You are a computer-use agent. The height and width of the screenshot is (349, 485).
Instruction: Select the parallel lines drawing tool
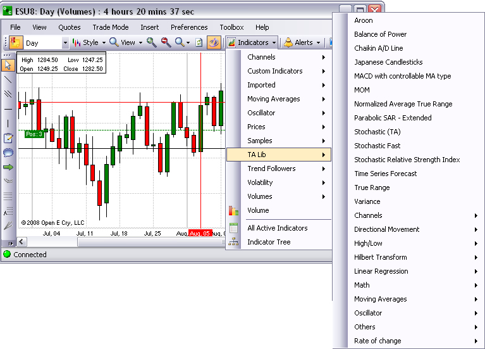click(8, 94)
